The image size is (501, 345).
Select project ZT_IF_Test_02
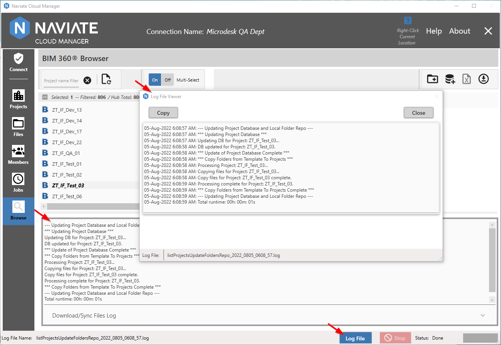tap(67, 175)
